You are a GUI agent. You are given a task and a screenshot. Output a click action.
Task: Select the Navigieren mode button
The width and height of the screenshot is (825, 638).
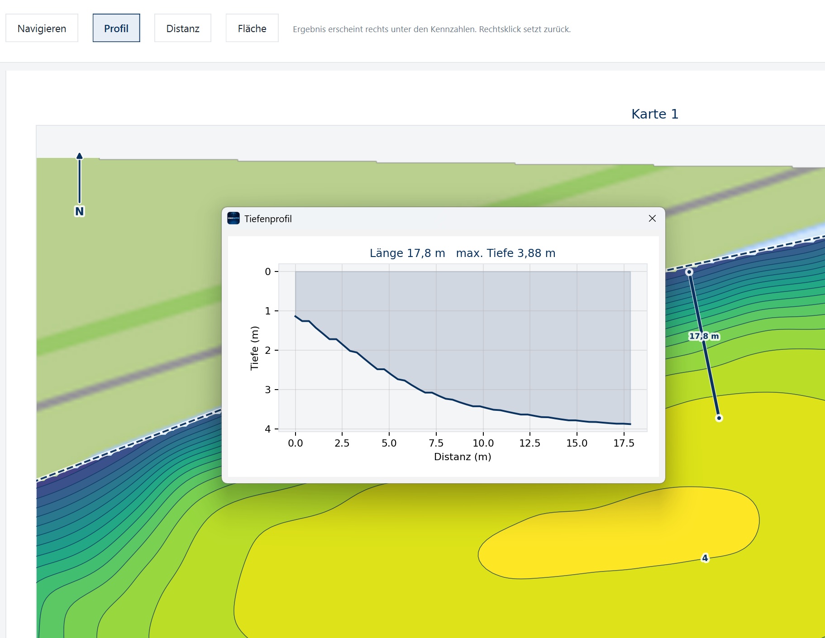(42, 28)
